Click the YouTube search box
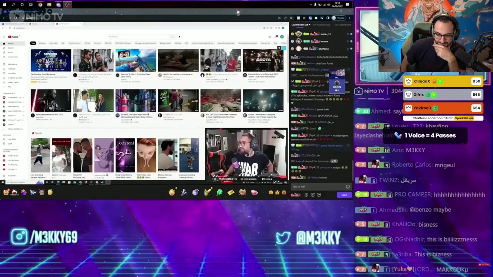 (139, 37)
